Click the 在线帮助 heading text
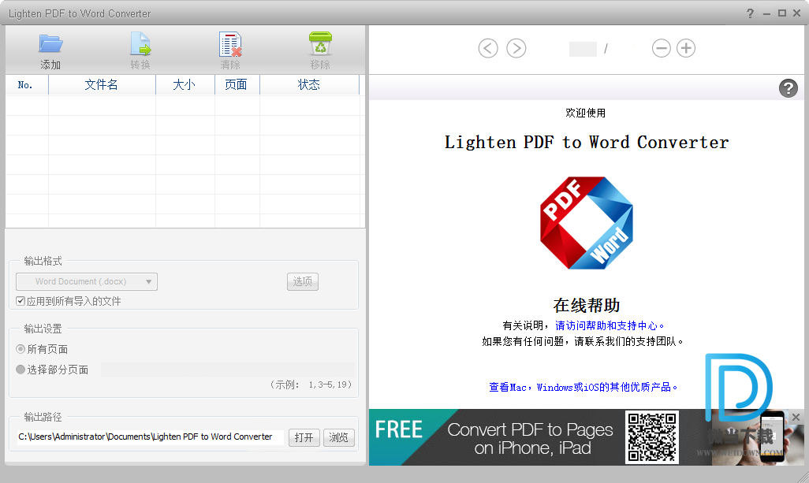The image size is (809, 483). [587, 305]
